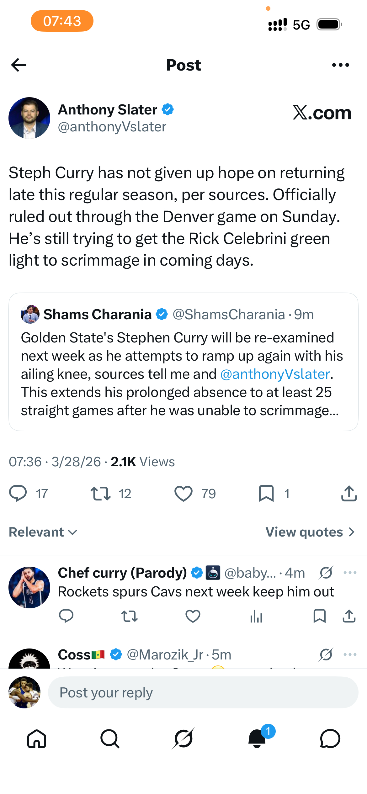Viewport: 367px width, 794px height.
Task: Go to the Home tab
Action: tap(37, 739)
